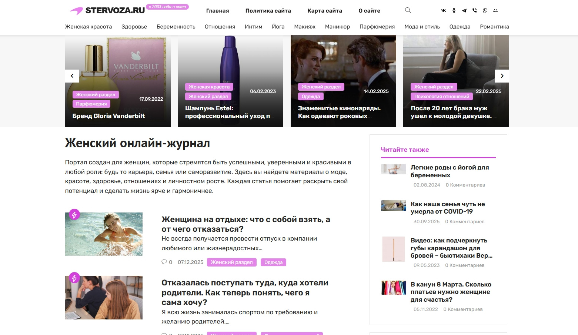Share via the Telegram paper plane icon
Image resolution: width=578 pixels, height=335 pixels.
(x=464, y=10)
